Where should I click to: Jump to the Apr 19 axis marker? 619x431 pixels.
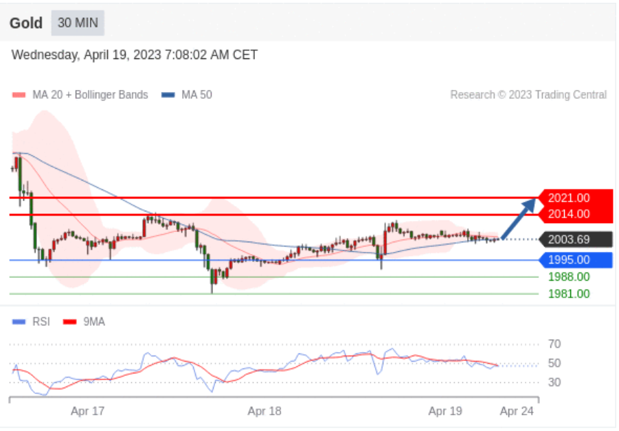click(445, 411)
